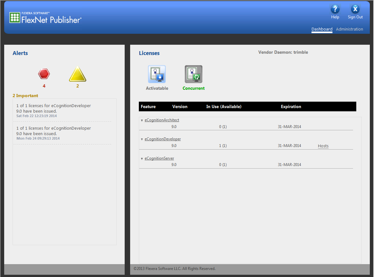The width and height of the screenshot is (374, 277).
Task: Click the FlexNet Publisher logo
Action: click(45, 18)
